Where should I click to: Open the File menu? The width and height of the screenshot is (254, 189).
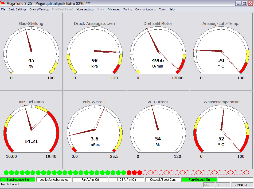coord(3,9)
